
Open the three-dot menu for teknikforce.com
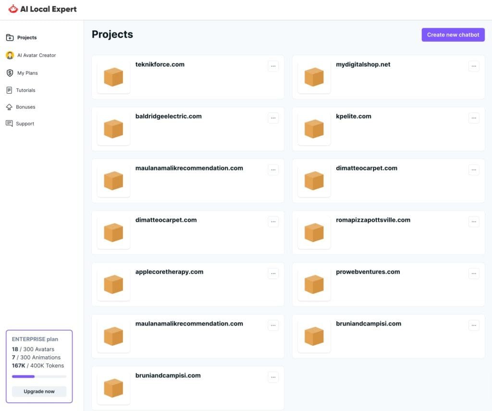tap(273, 66)
